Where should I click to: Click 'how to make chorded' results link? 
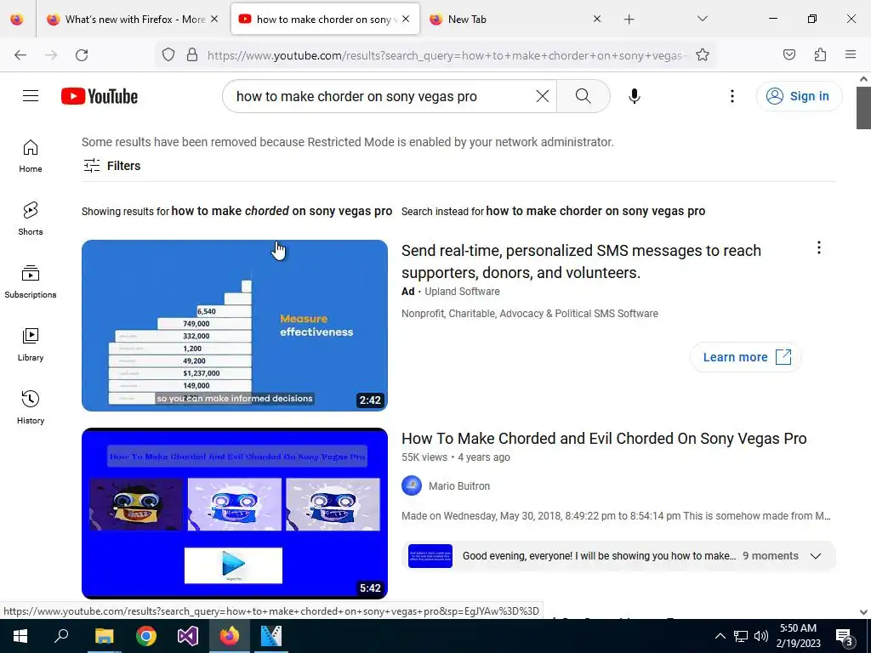tap(282, 211)
